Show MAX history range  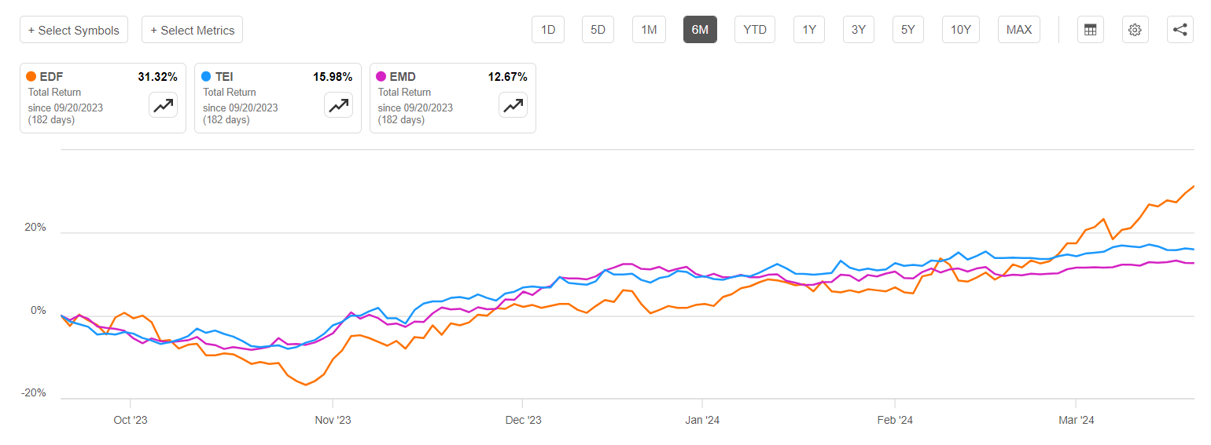(x=1019, y=30)
